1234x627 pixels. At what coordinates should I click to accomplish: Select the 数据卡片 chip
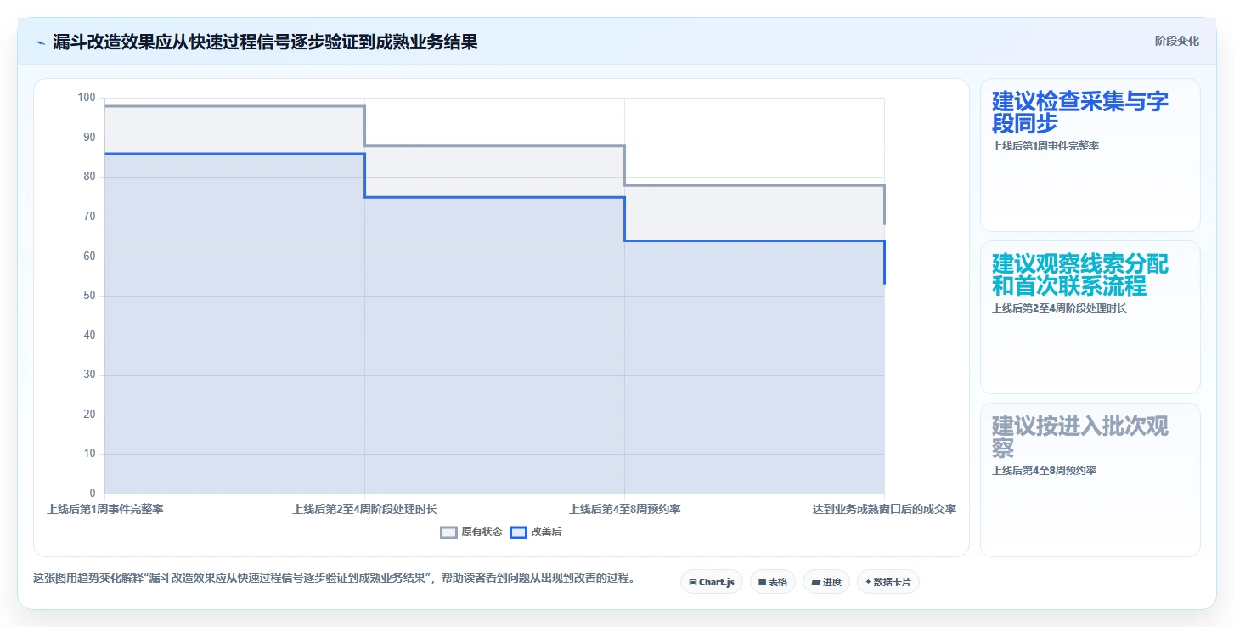tap(888, 582)
